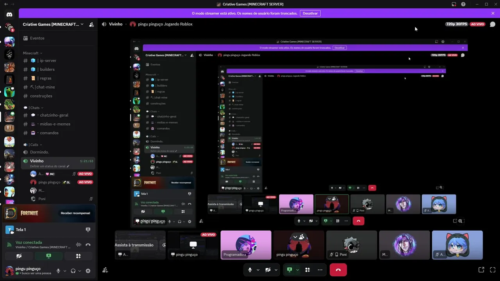The height and width of the screenshot is (281, 500).
Task: Open user settings gear
Action: click(88, 271)
